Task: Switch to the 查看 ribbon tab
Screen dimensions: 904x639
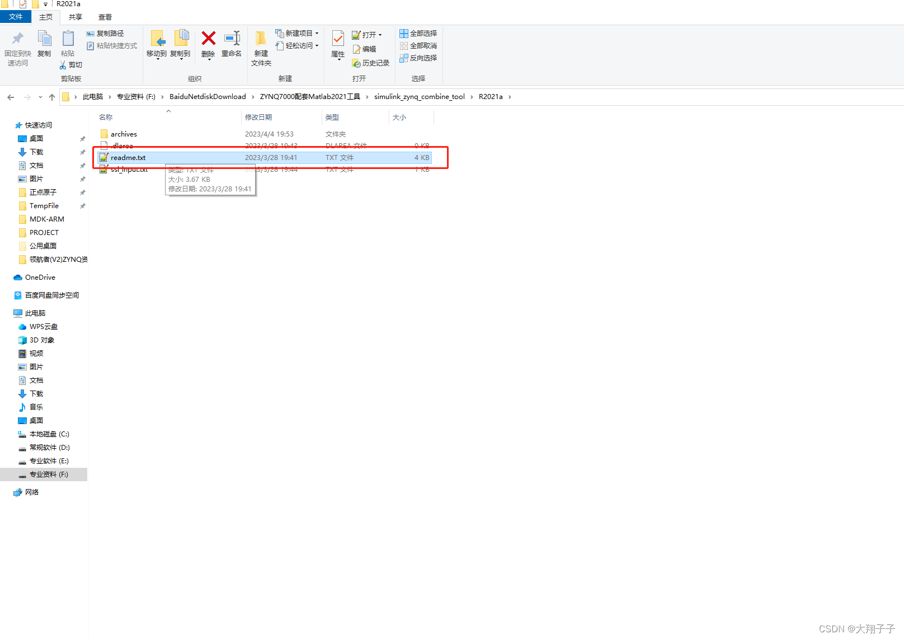Action: 105,17
